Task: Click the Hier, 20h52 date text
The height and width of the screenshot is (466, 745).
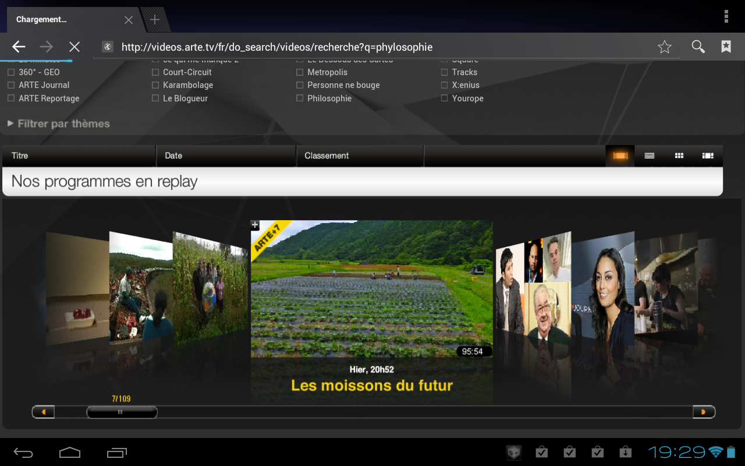Action: coord(372,369)
